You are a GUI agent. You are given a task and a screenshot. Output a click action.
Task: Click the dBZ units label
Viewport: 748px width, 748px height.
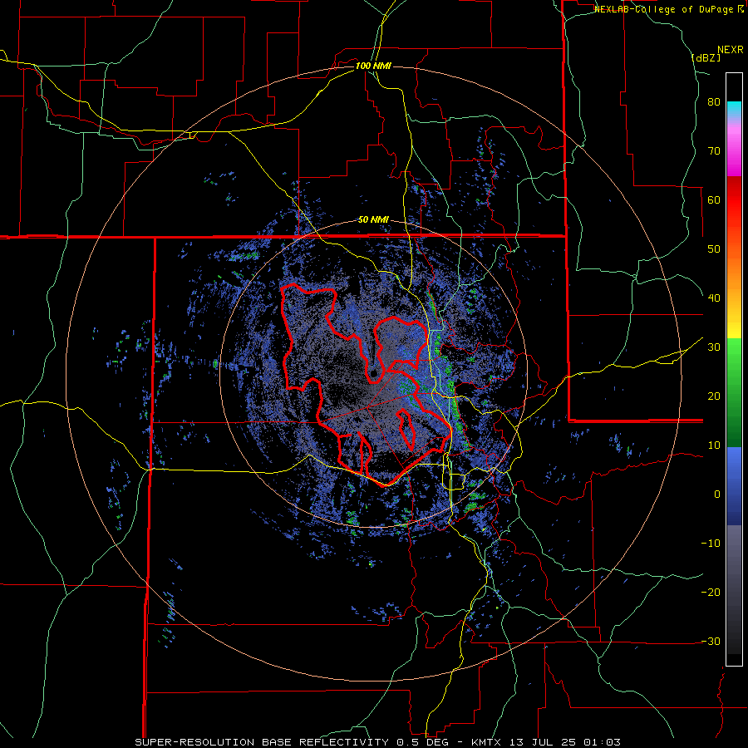[706, 57]
